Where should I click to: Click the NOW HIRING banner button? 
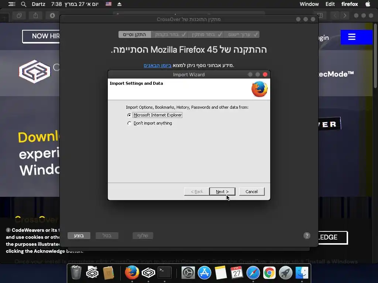pos(41,36)
